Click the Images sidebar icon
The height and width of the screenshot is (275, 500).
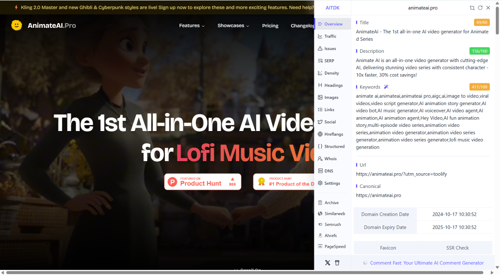[x=320, y=97]
